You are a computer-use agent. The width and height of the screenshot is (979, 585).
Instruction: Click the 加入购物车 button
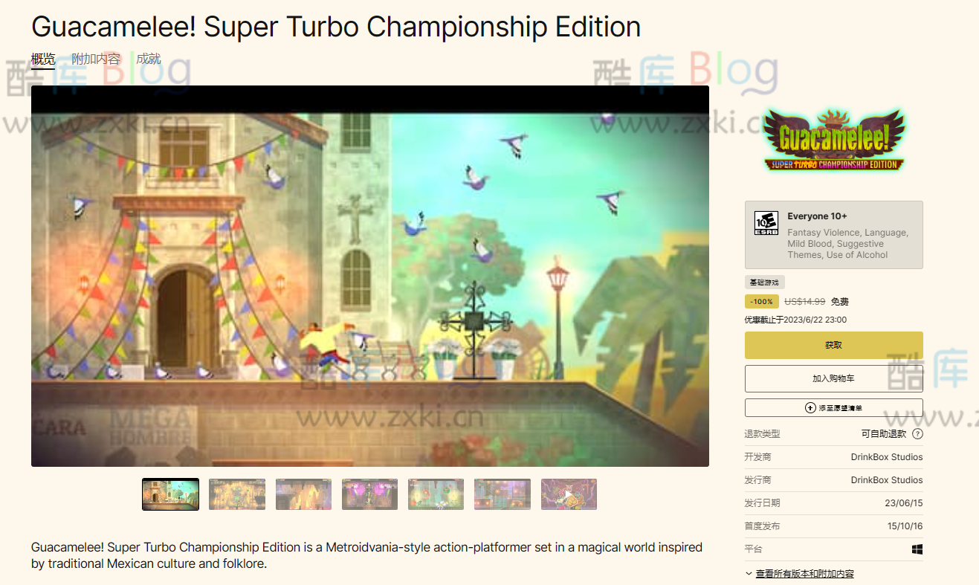[x=833, y=378]
